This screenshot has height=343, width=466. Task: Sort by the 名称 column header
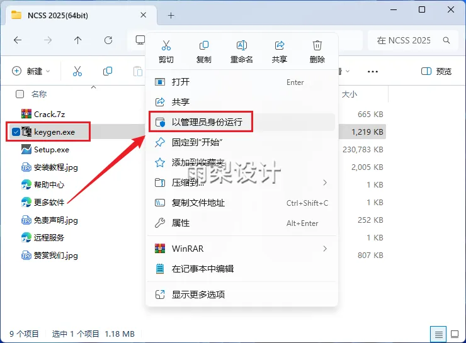click(x=39, y=94)
